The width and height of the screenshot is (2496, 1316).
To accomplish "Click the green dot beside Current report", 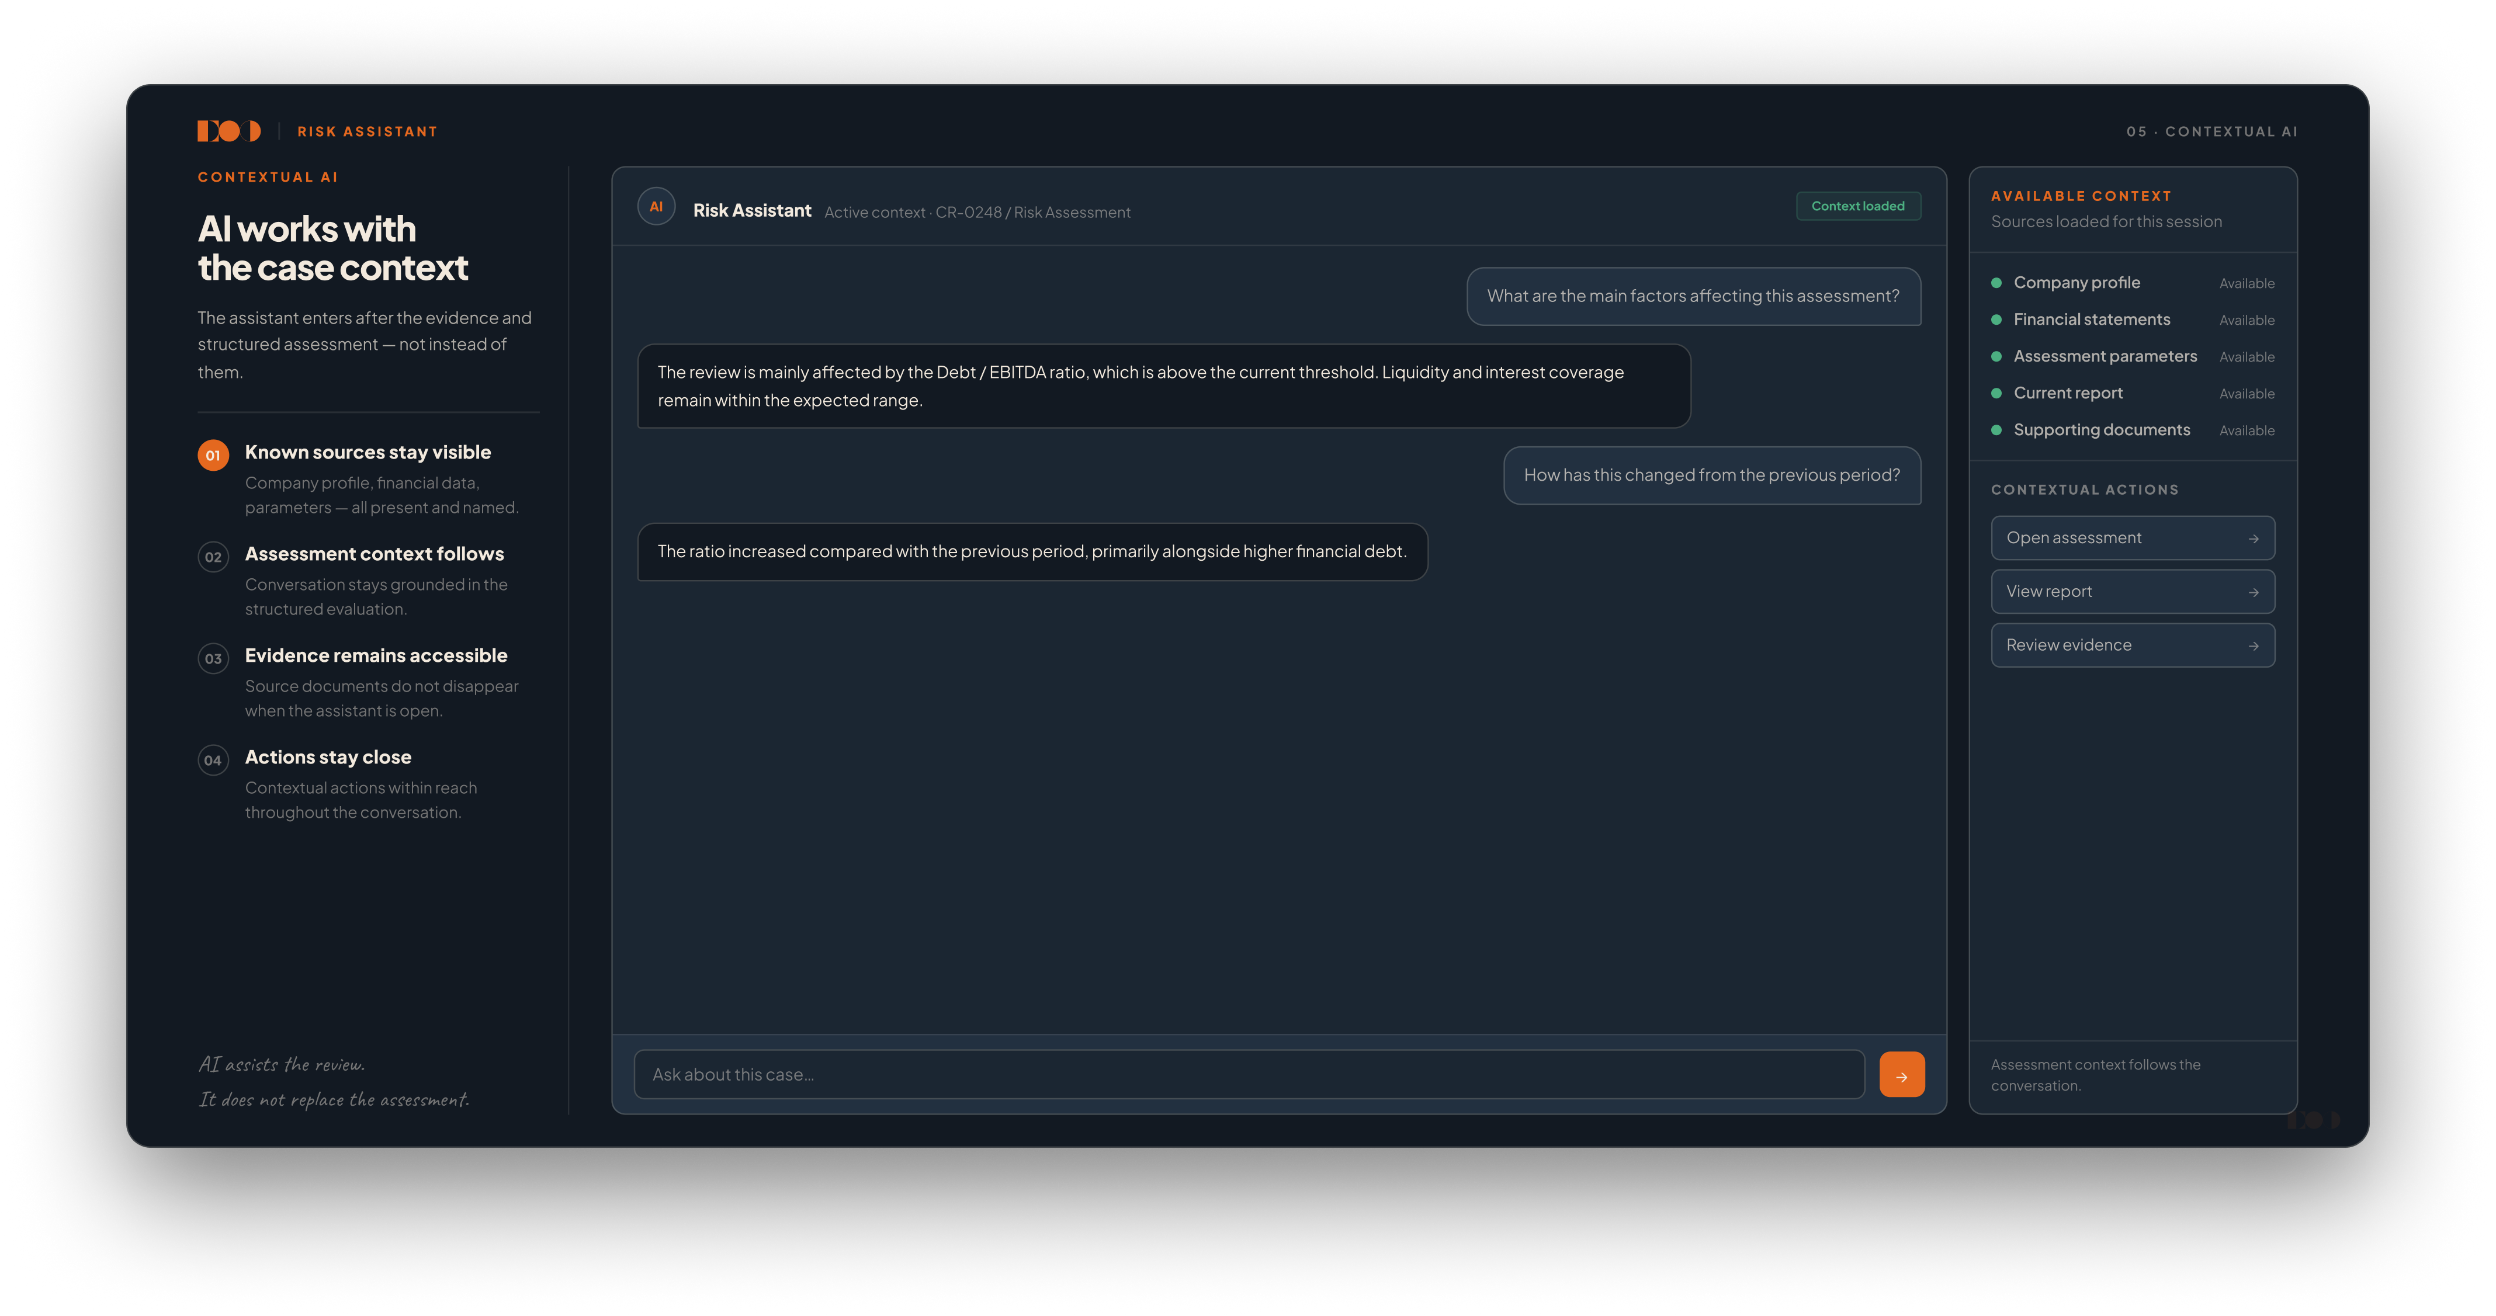I will (1996, 393).
